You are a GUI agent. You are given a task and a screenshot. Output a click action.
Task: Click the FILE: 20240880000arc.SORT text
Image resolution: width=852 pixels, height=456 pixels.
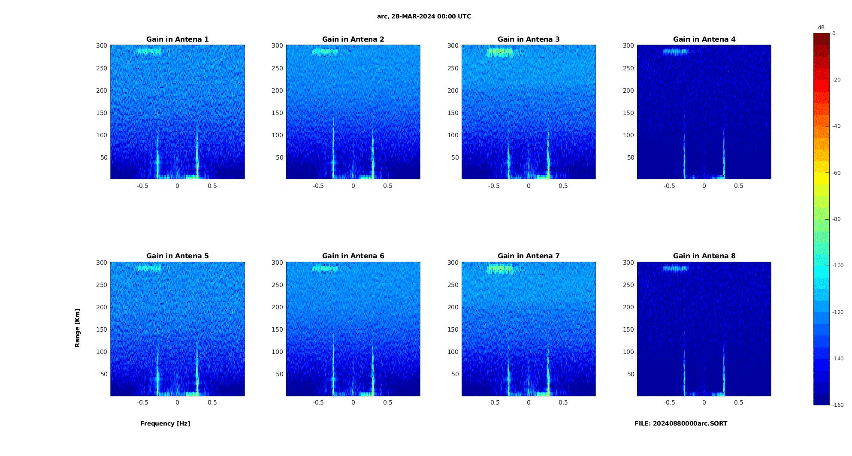click(x=681, y=423)
